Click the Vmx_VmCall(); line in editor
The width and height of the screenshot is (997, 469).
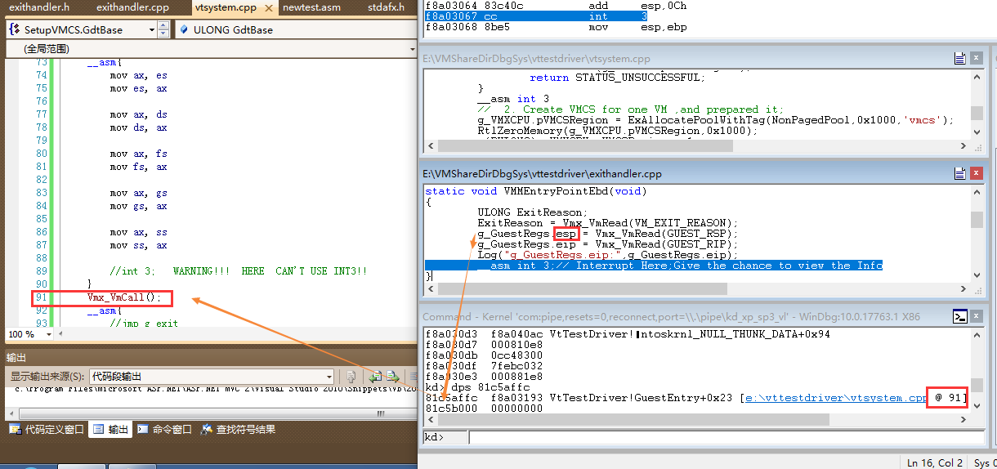pos(125,297)
